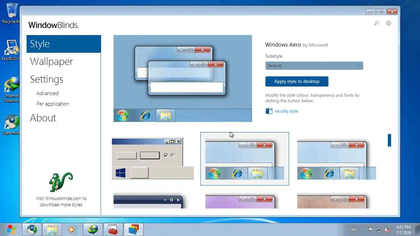Open EasyBCD desktop shortcut

[x=12, y=50]
